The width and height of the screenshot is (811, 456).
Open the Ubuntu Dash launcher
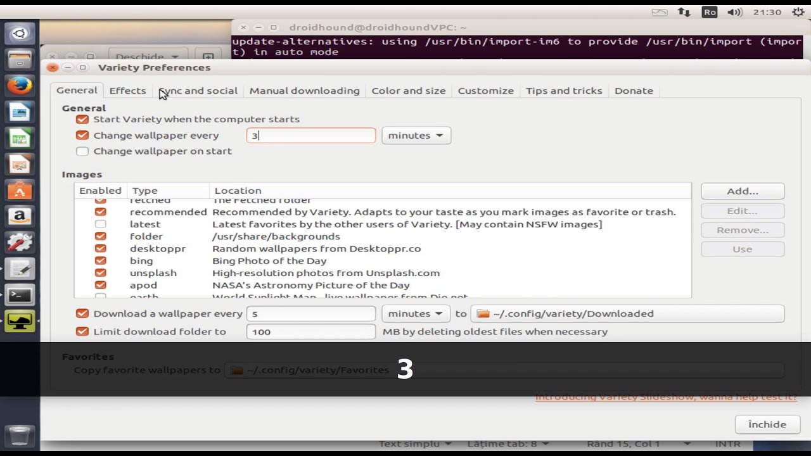point(20,33)
